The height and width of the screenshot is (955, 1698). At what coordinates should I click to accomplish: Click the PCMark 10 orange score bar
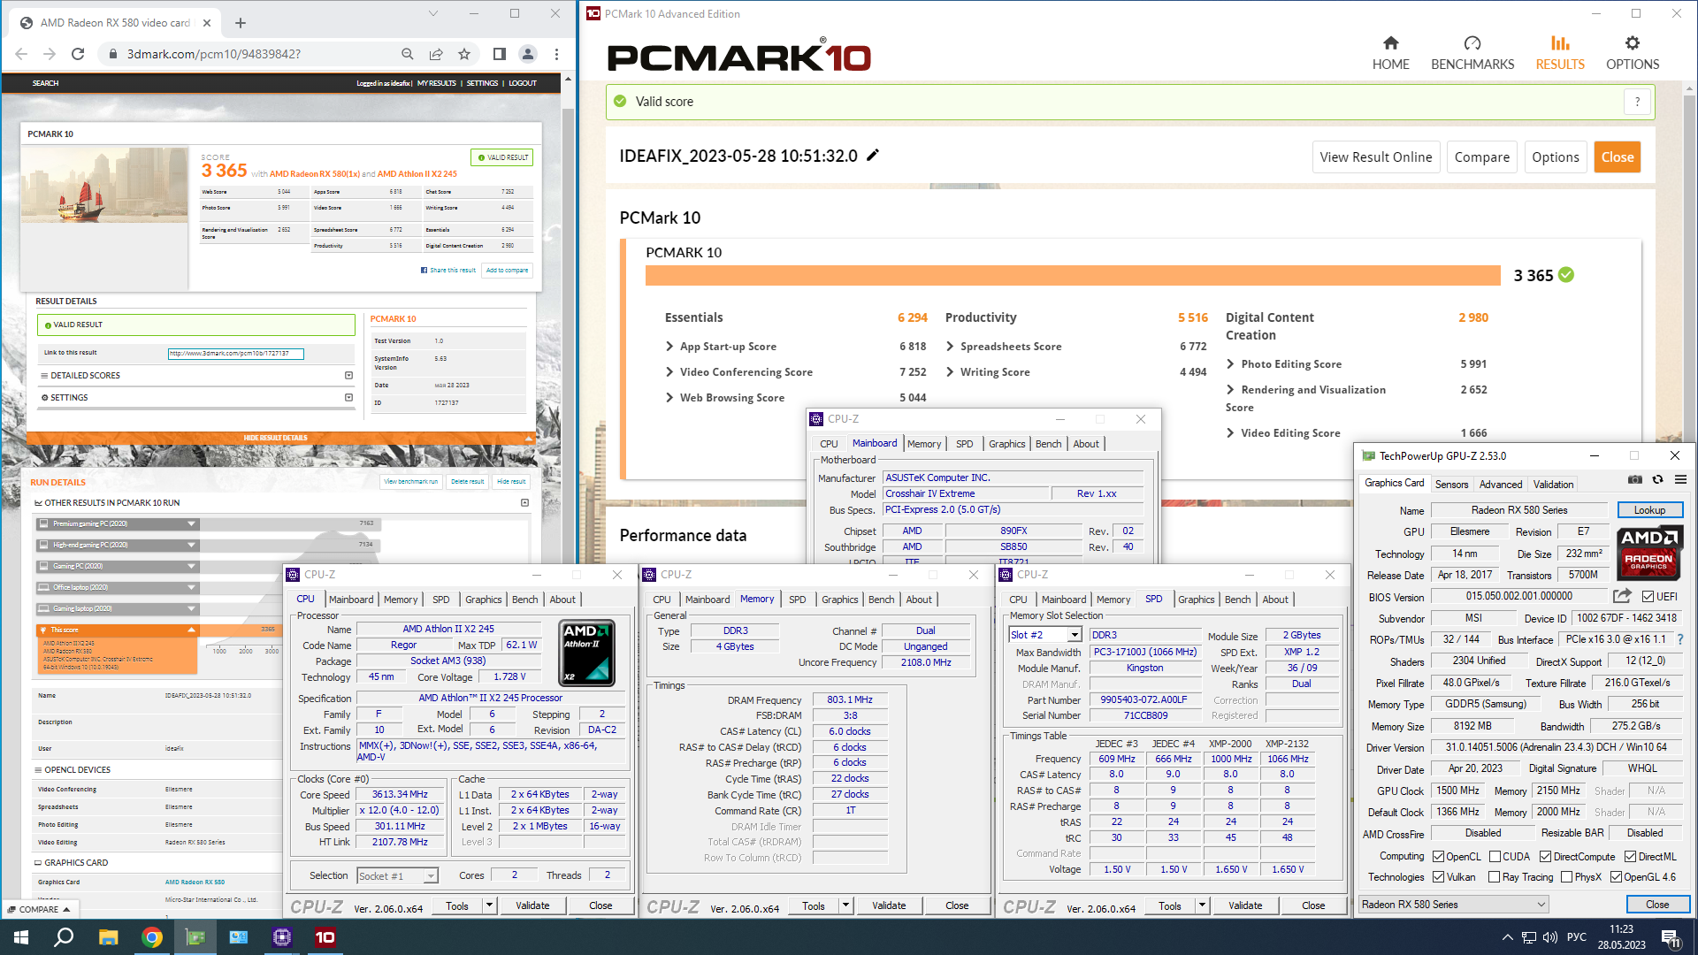(1073, 276)
